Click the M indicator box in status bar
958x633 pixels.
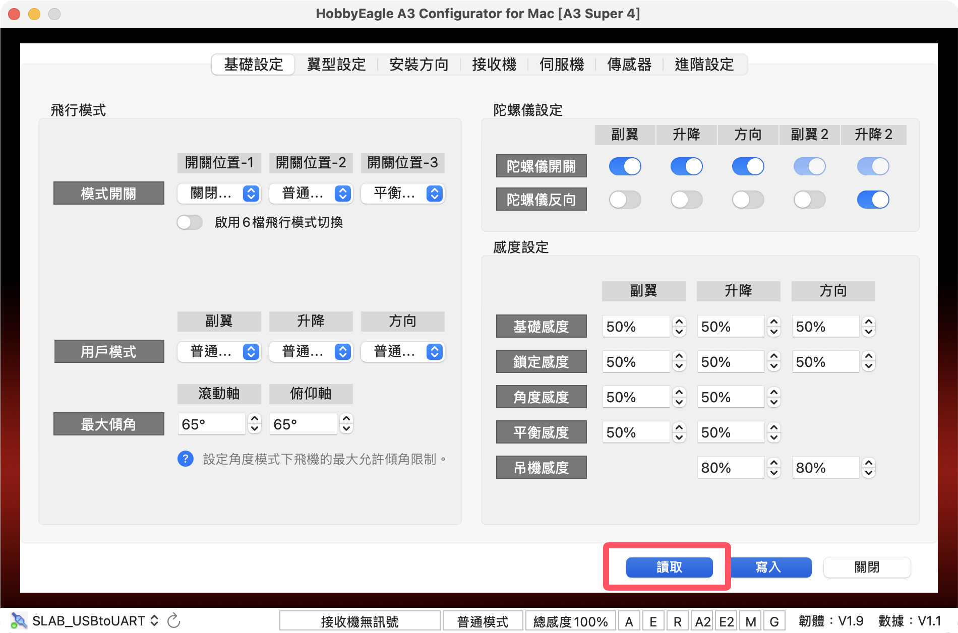750,621
